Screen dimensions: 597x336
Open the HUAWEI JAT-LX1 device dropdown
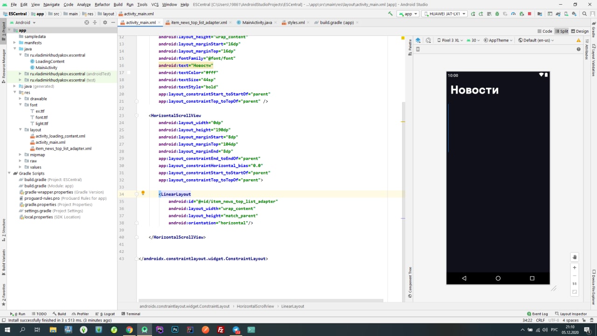[444, 14]
